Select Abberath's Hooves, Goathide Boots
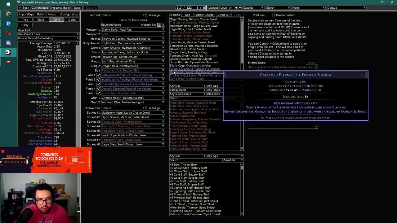Screen dimensions: 397x223 point(193,103)
